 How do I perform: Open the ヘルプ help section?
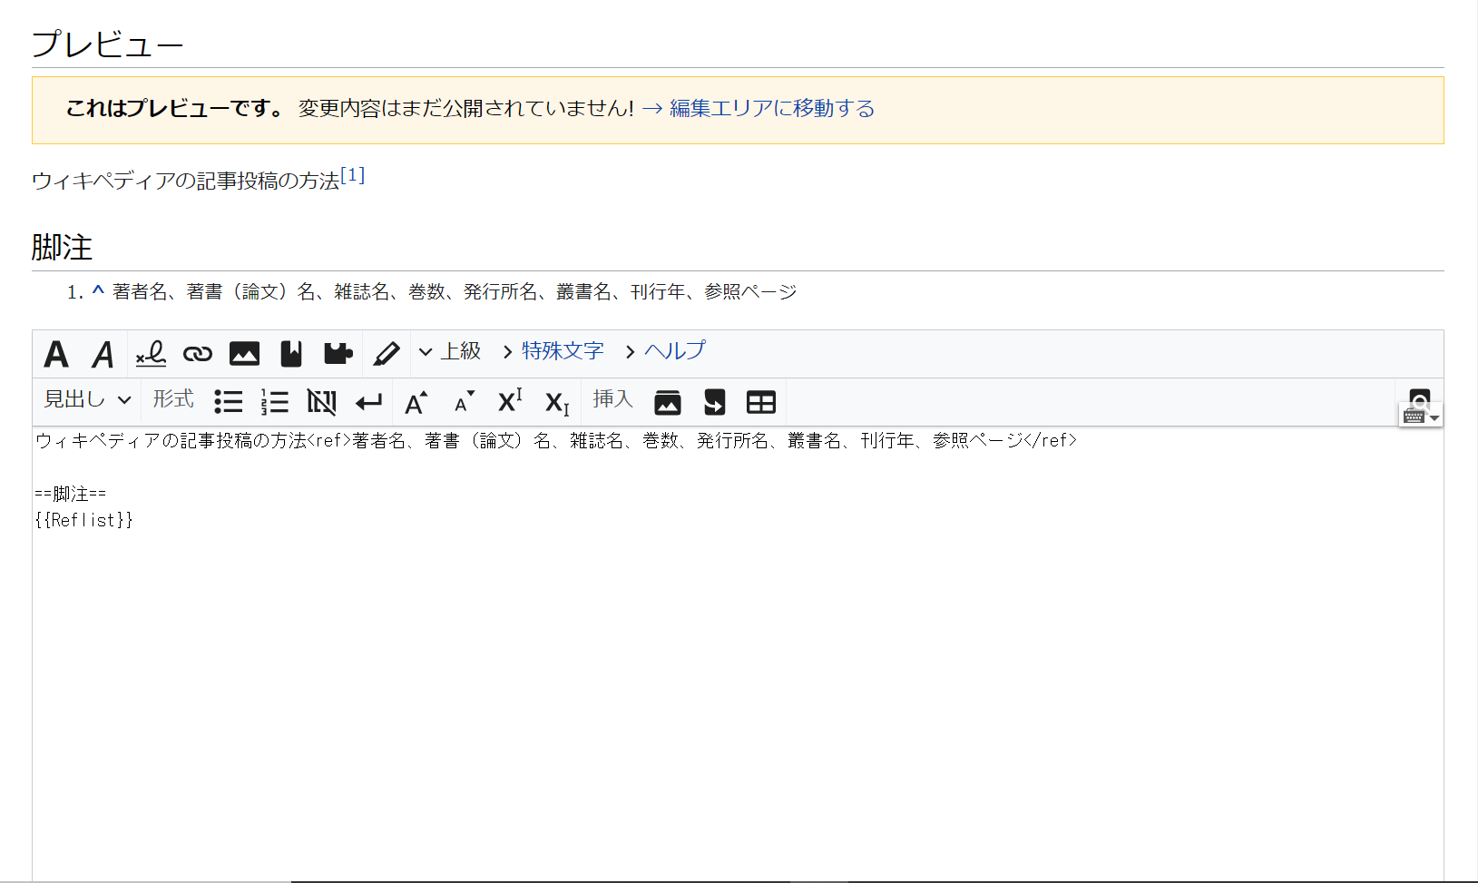[x=675, y=351]
